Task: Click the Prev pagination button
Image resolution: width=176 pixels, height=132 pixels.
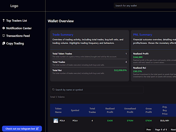Action: [149, 130]
